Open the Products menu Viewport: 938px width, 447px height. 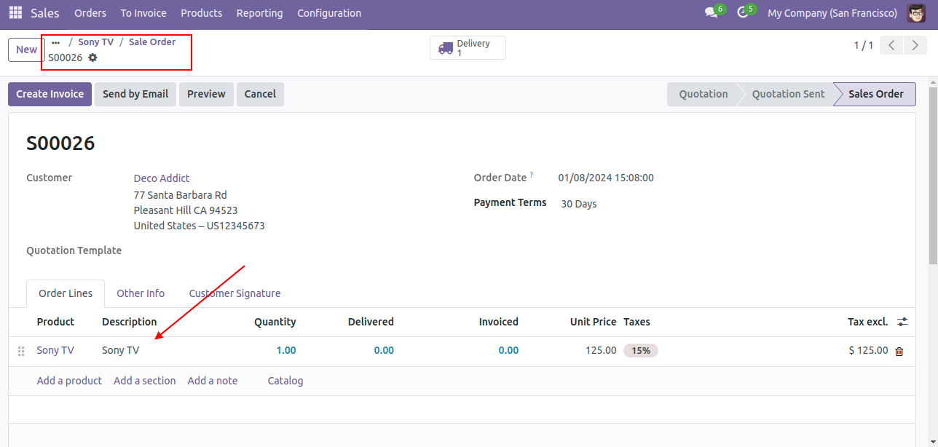(202, 13)
